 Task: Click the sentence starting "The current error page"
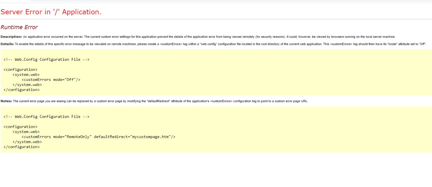tap(160, 101)
